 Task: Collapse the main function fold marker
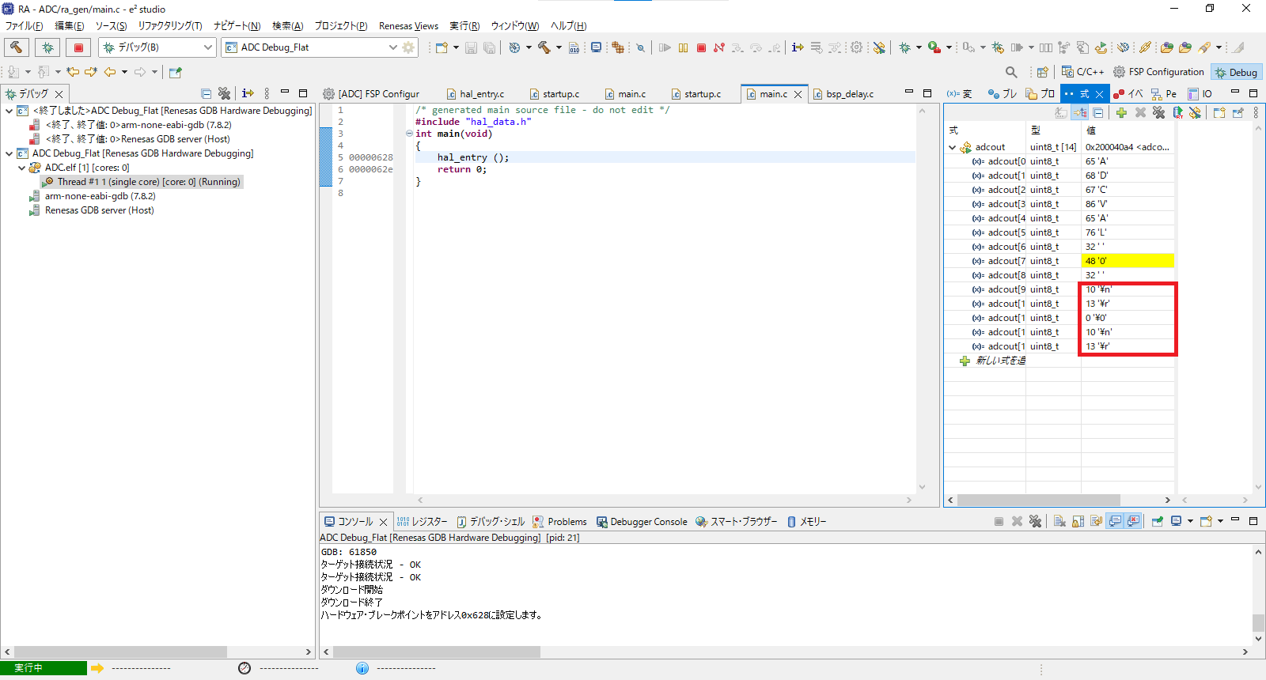[409, 134]
